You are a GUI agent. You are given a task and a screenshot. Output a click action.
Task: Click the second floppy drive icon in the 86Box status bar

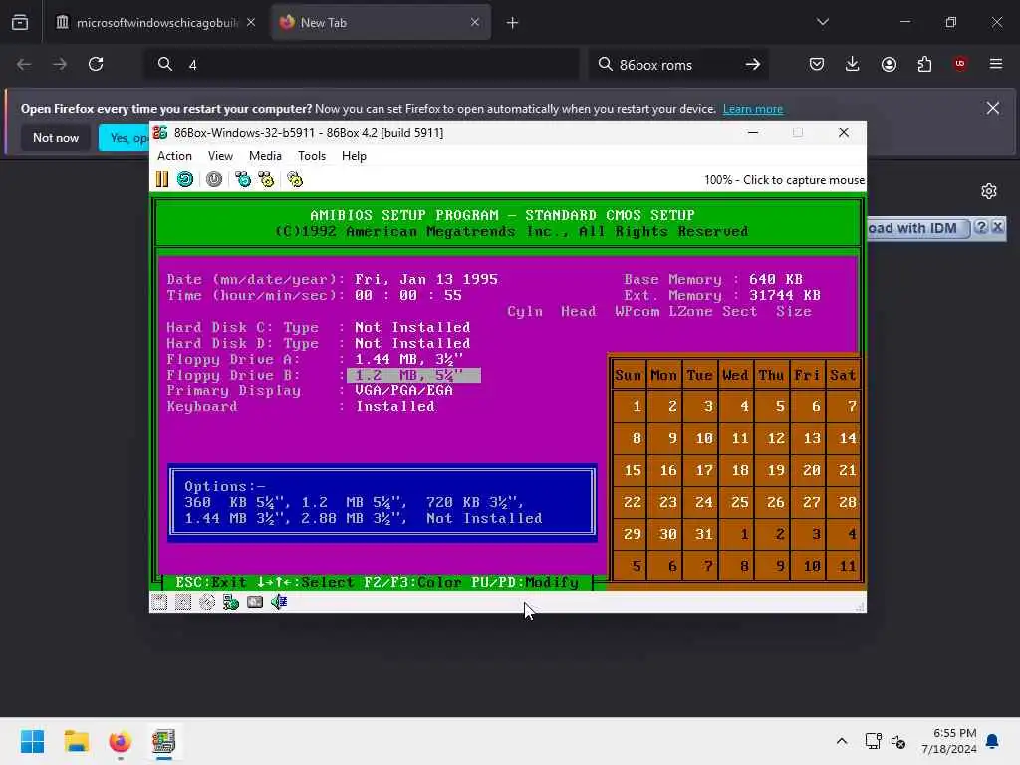pos(183,602)
